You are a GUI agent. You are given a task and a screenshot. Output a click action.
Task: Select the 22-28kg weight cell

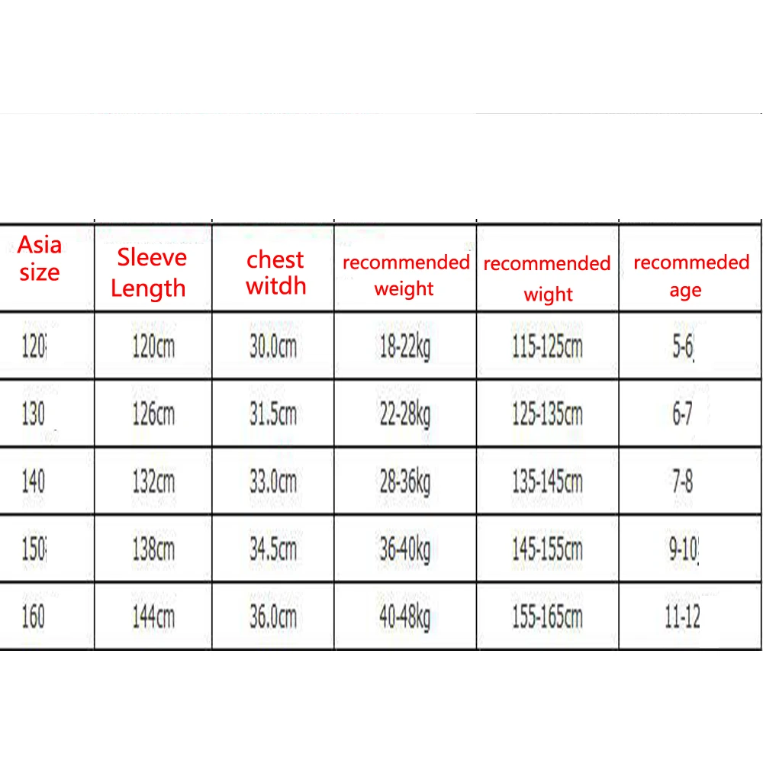(405, 414)
